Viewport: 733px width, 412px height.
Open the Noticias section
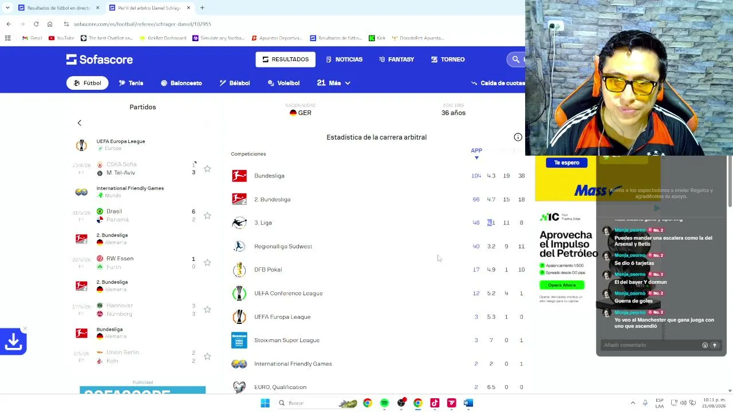tap(344, 60)
